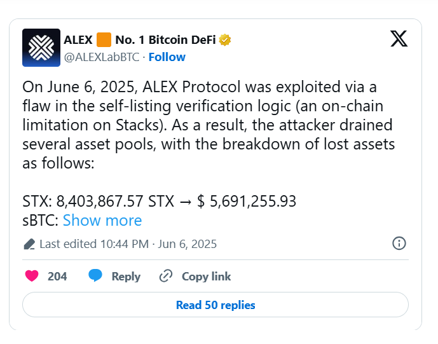Click the pencil edited icon
The width and height of the screenshot is (438, 344).
[29, 244]
